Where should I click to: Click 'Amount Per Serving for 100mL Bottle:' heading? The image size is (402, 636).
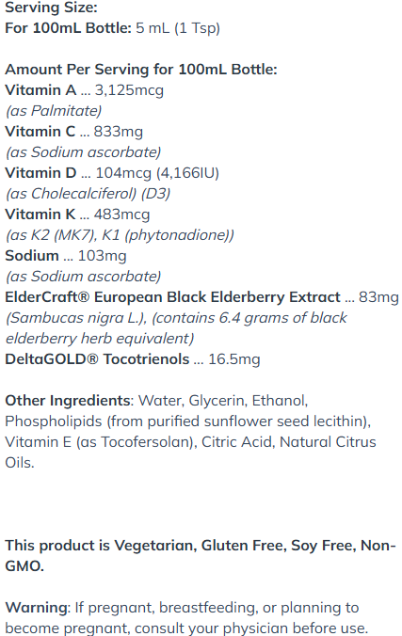141,70
